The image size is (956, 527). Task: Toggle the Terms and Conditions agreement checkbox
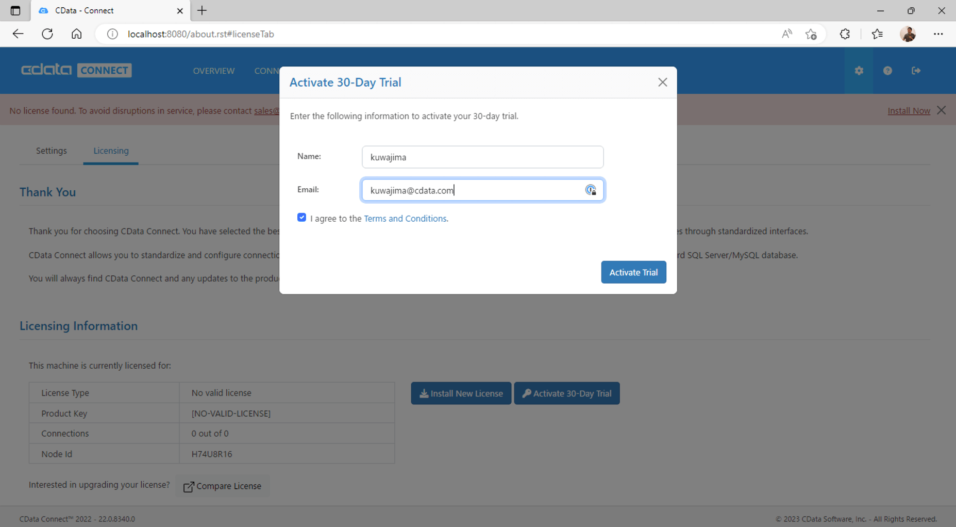tap(301, 218)
